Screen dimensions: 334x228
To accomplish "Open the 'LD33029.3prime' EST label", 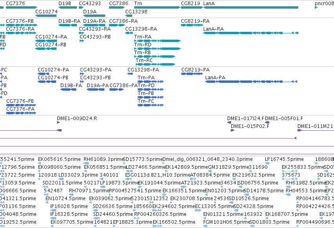I will pyautogui.click(x=78, y=175).
